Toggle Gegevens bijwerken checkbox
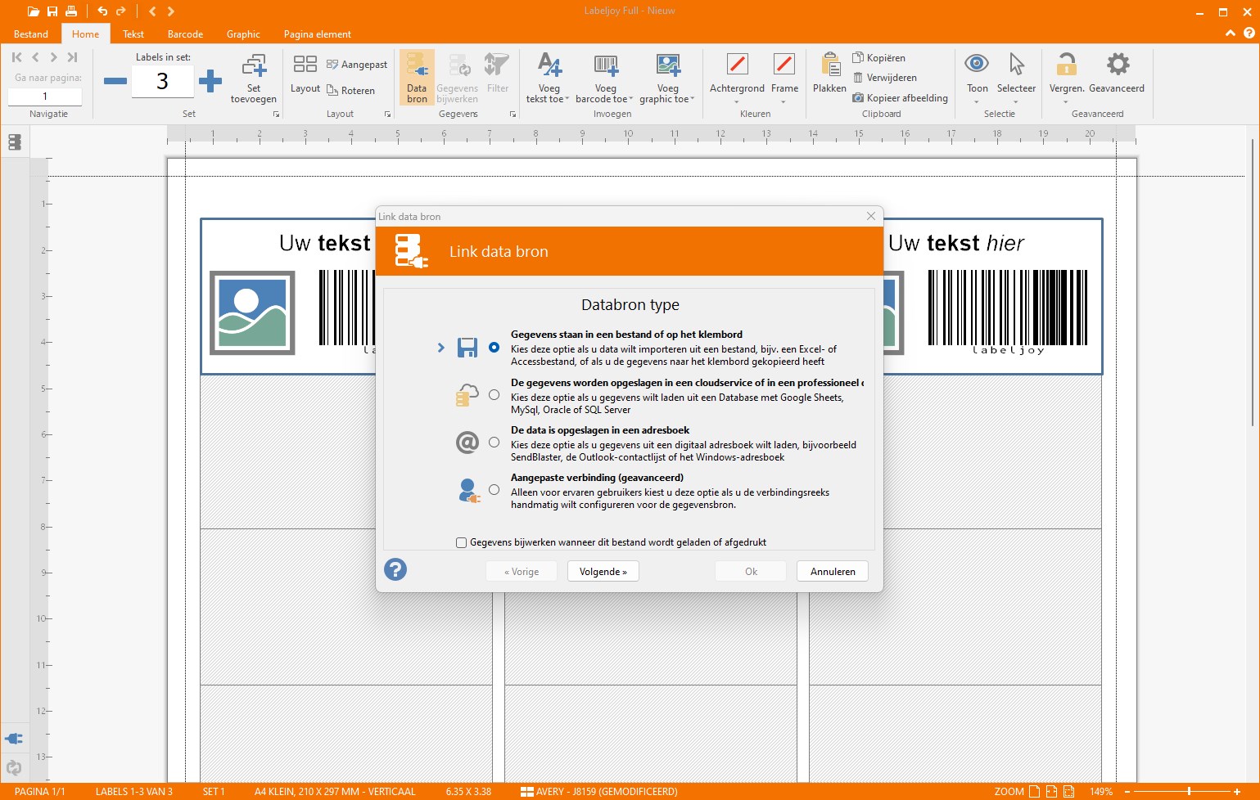 (x=461, y=542)
